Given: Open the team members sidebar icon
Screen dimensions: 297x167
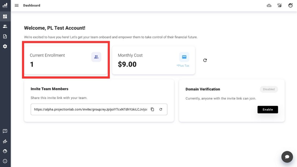Looking at the screenshot, I should (5, 26).
